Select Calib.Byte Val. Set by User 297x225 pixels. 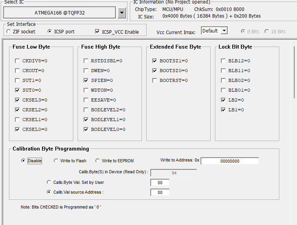[x=49, y=182]
